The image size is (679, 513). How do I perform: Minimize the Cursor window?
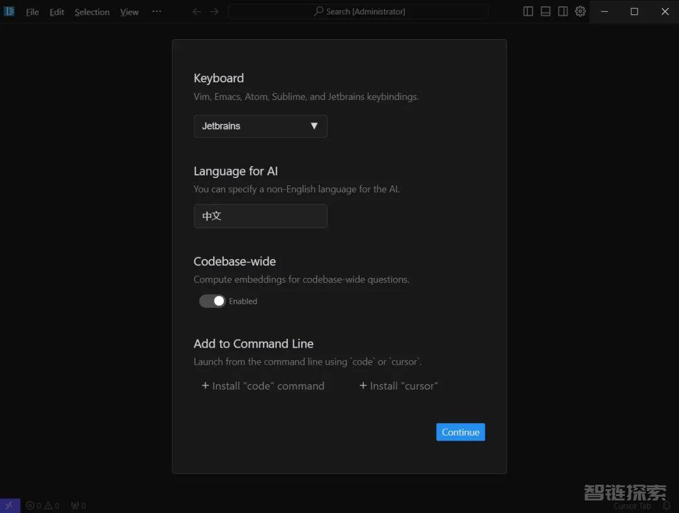[605, 12]
